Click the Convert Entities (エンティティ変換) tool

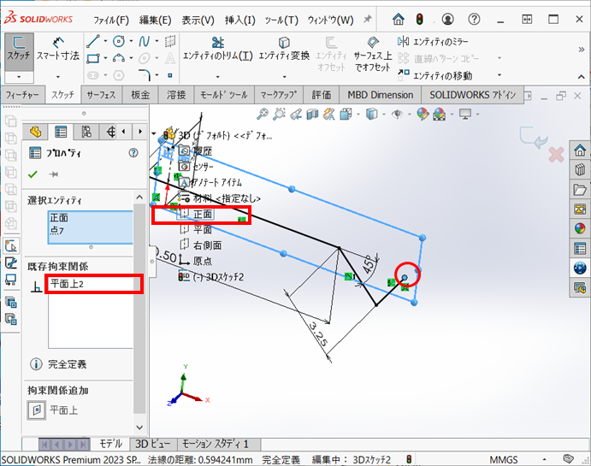[284, 49]
